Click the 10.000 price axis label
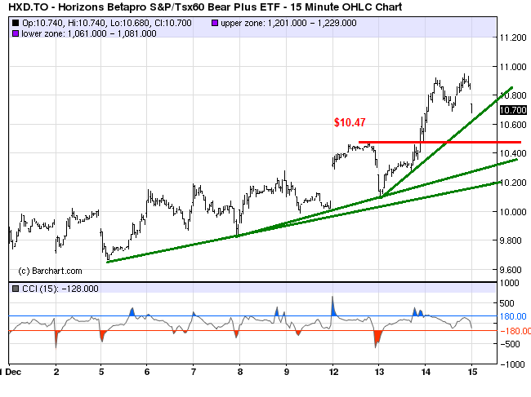 click(513, 212)
